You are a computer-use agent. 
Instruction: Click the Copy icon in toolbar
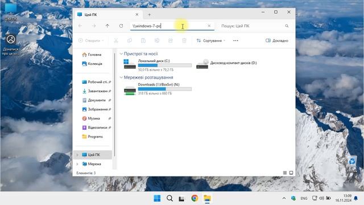tap(130, 40)
